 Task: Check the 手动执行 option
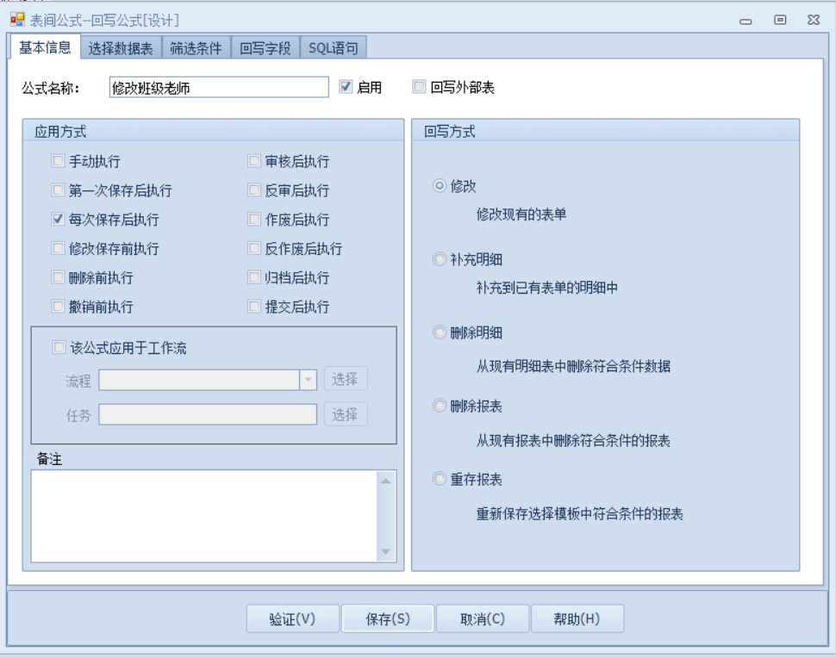pos(59,161)
